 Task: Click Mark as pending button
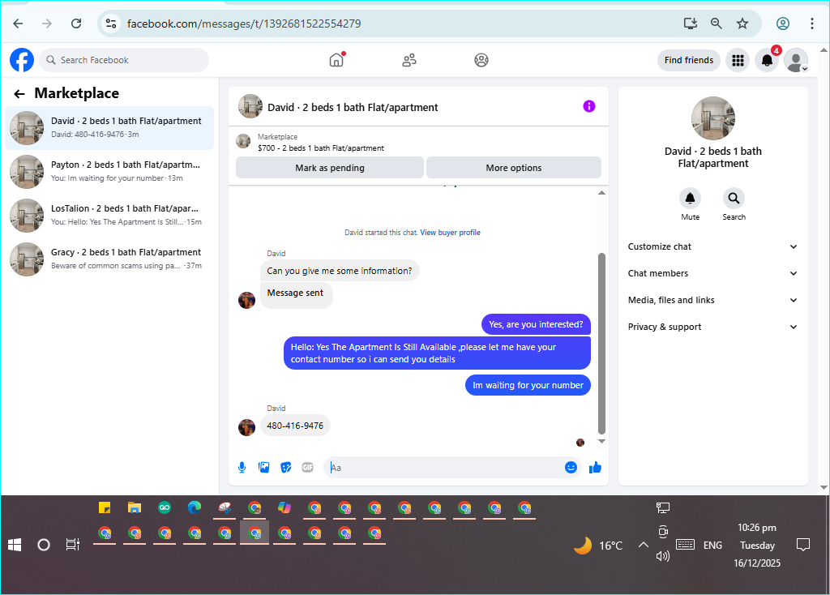pyautogui.click(x=330, y=168)
